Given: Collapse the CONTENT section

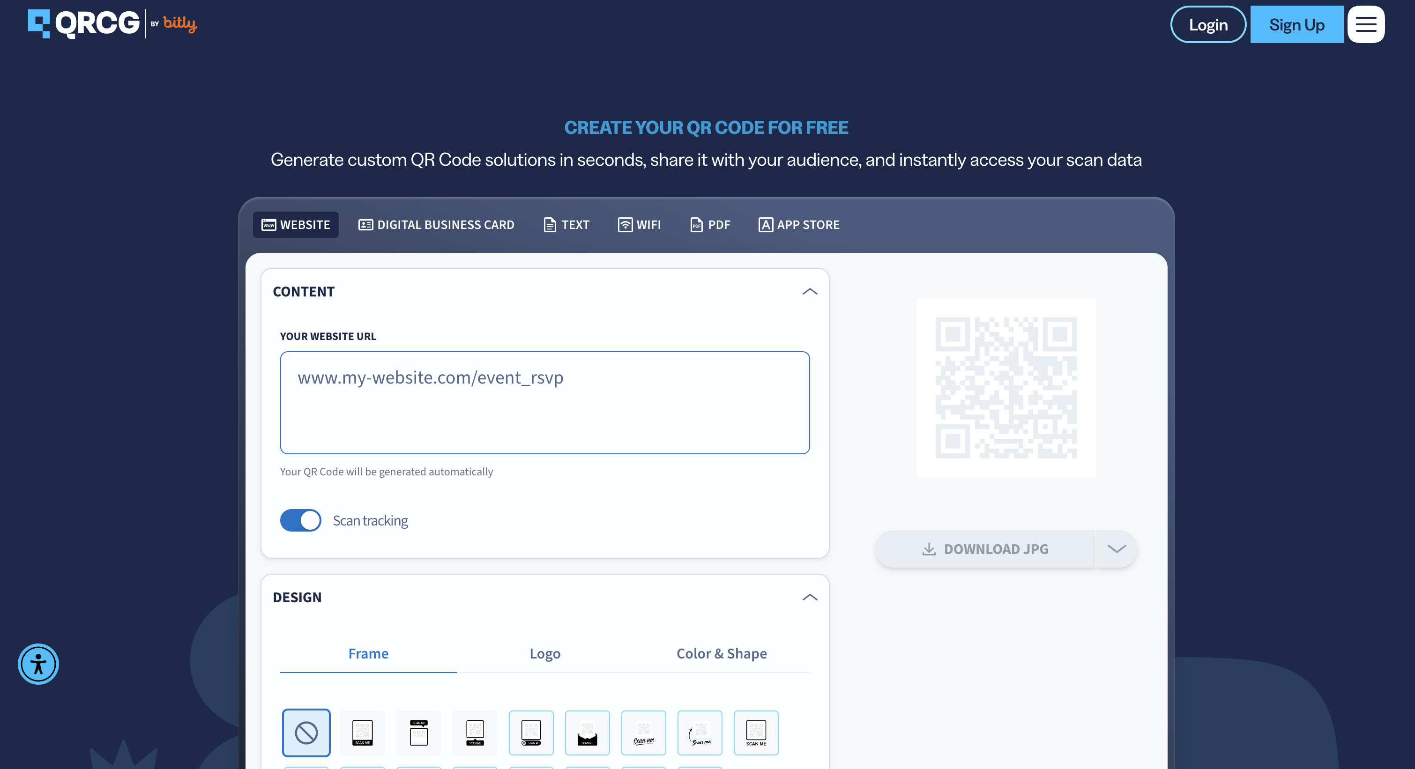Looking at the screenshot, I should tap(810, 291).
